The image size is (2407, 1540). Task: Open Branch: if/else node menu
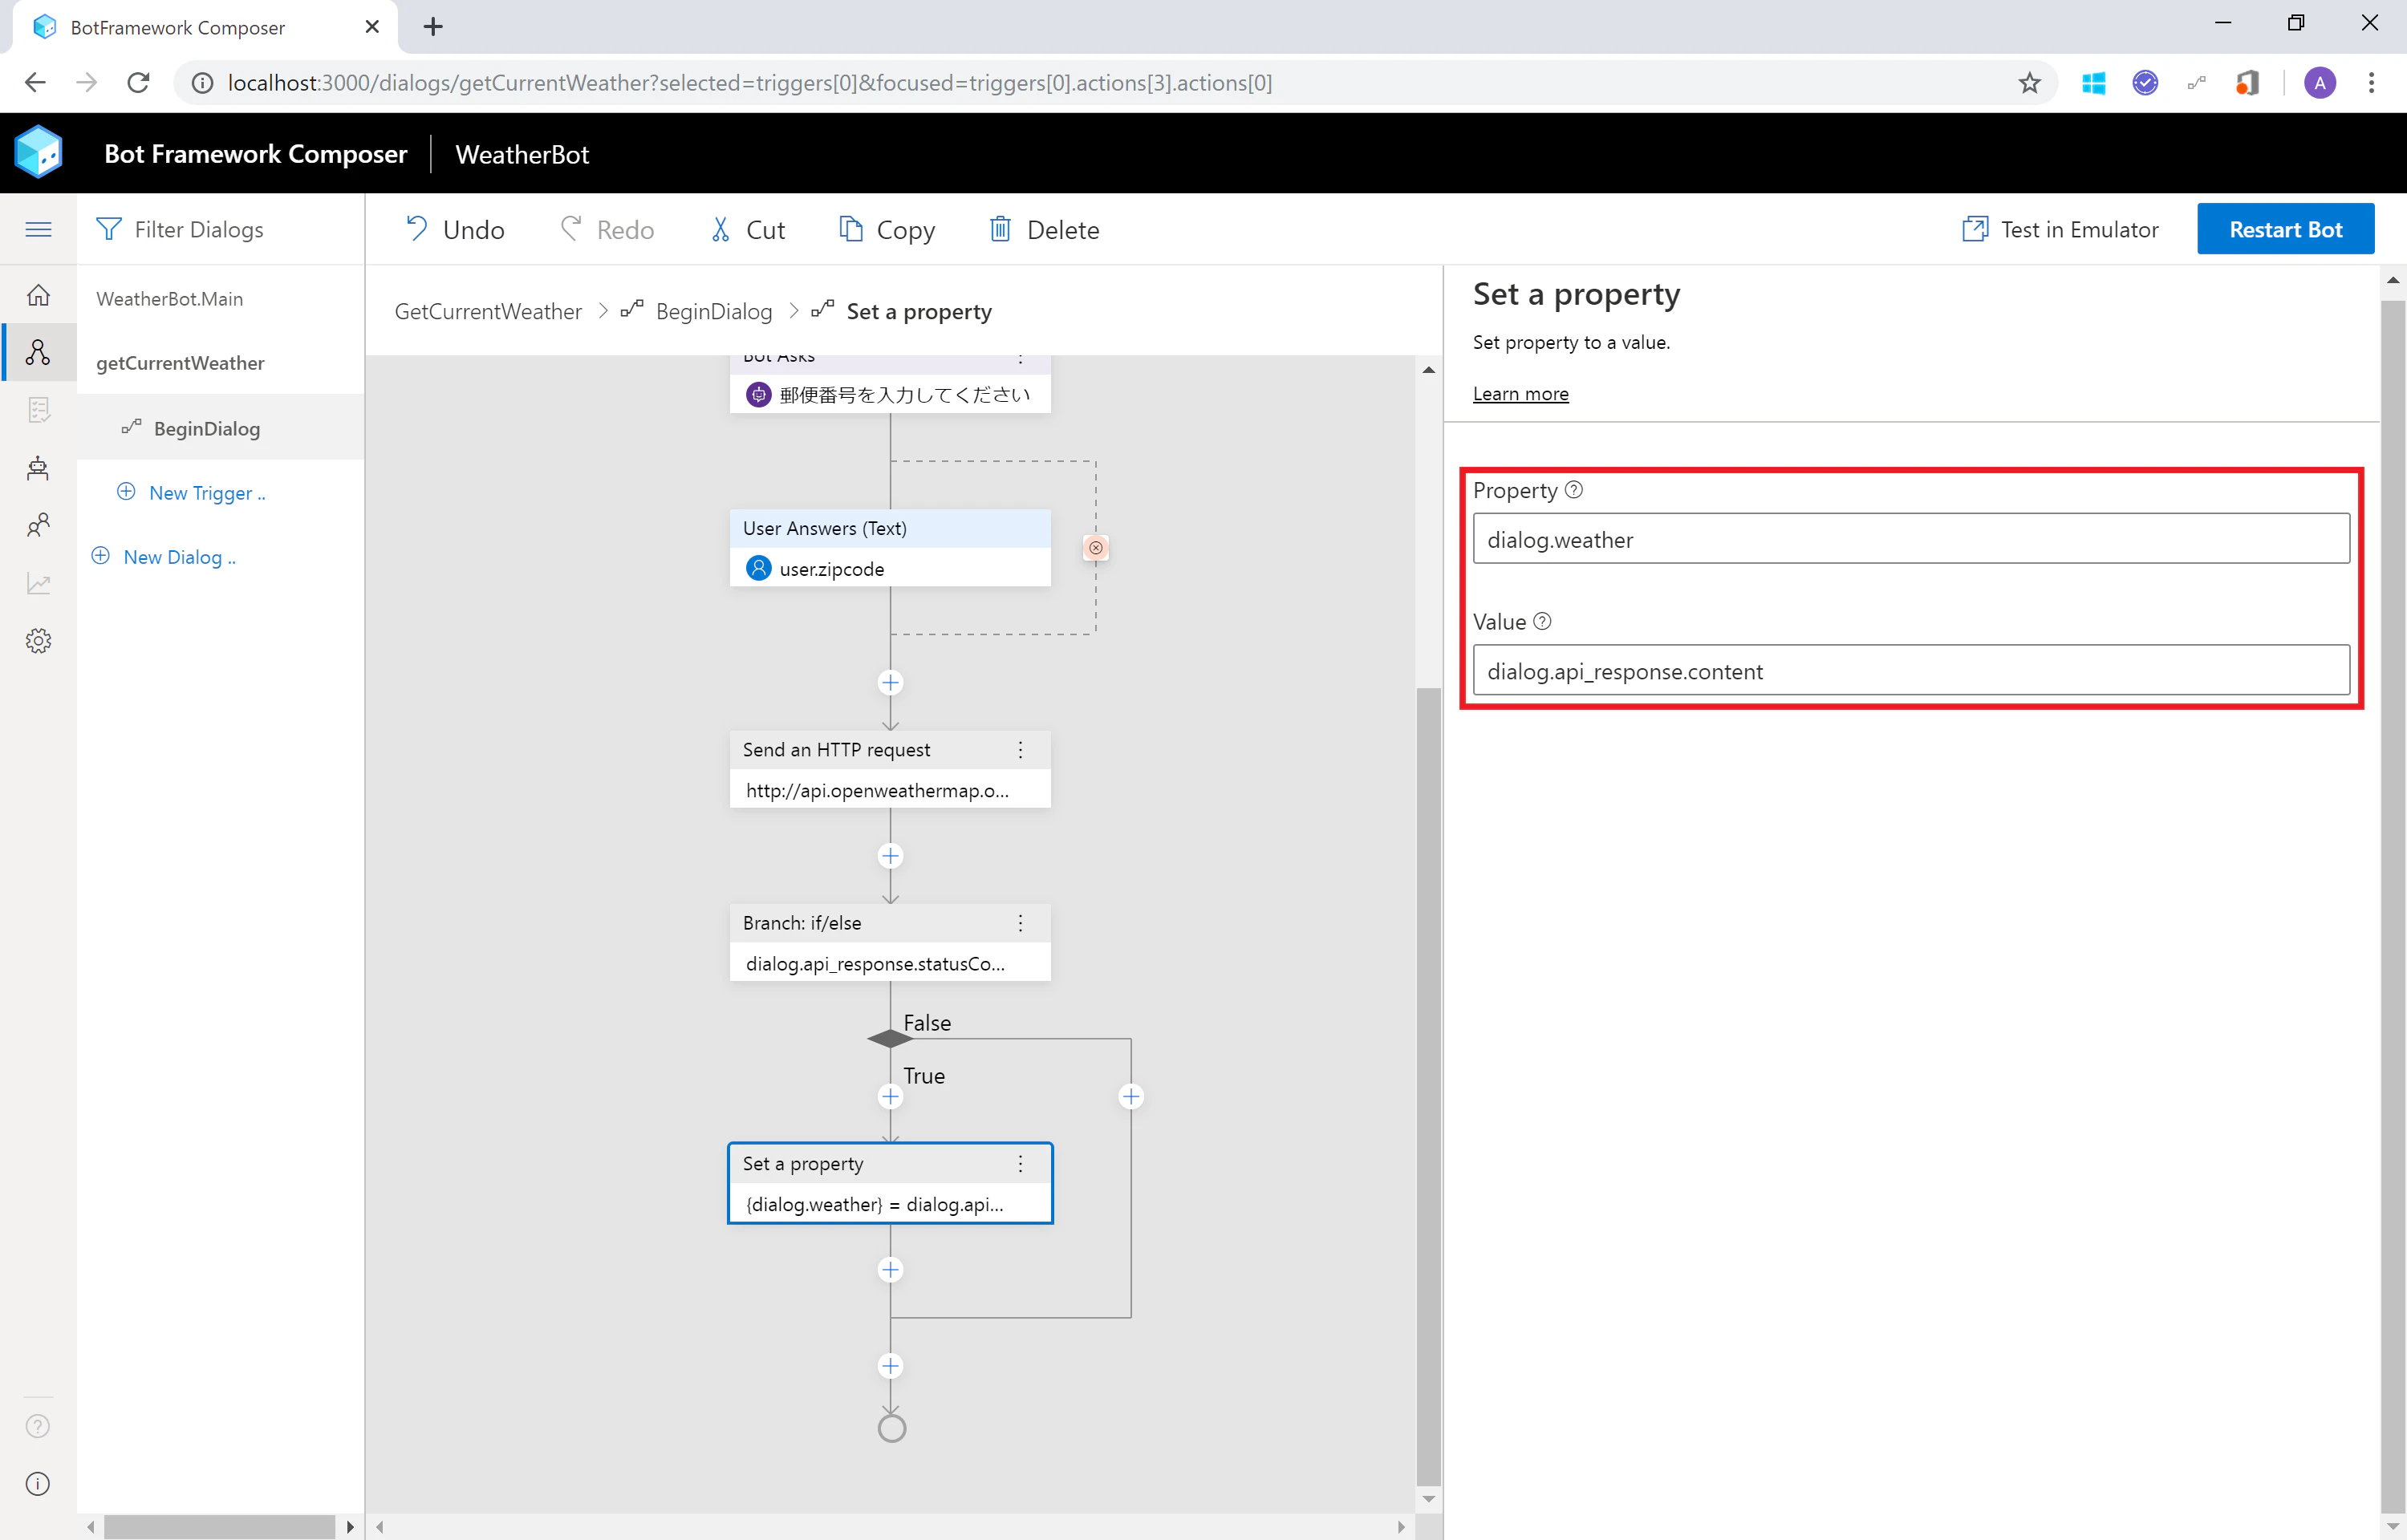point(1020,923)
